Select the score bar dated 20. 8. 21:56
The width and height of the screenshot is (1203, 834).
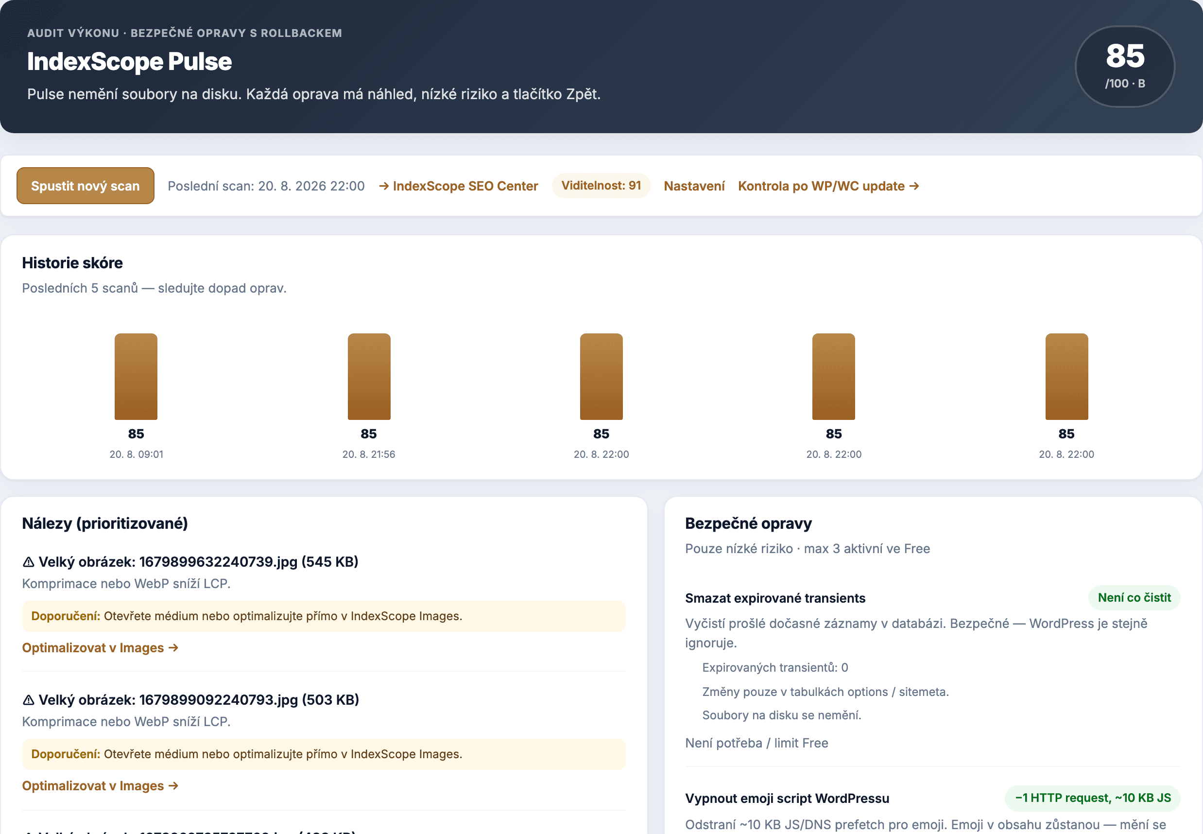tap(369, 377)
